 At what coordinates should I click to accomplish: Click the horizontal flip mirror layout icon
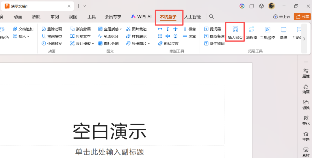(168, 36)
